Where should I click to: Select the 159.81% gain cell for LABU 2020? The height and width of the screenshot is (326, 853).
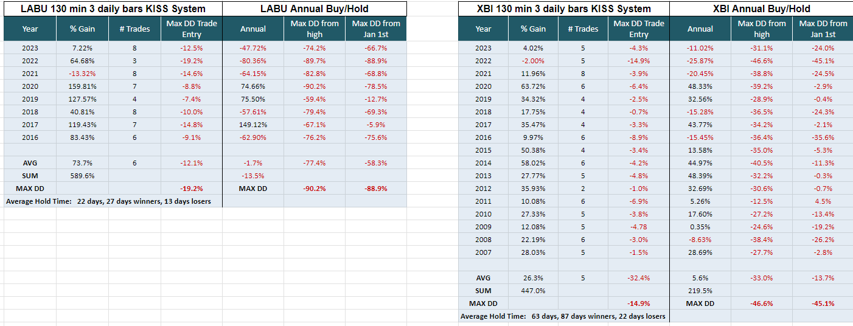point(82,86)
